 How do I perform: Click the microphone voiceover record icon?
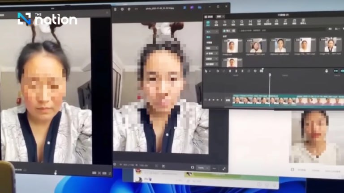coord(326,71)
